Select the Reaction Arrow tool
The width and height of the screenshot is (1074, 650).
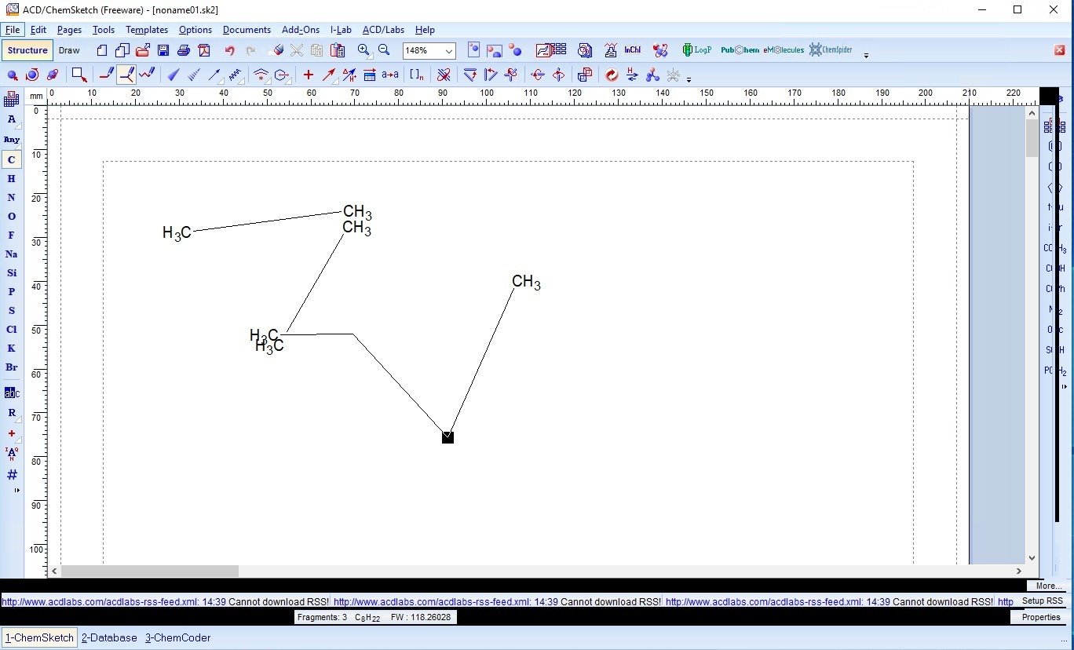point(329,75)
